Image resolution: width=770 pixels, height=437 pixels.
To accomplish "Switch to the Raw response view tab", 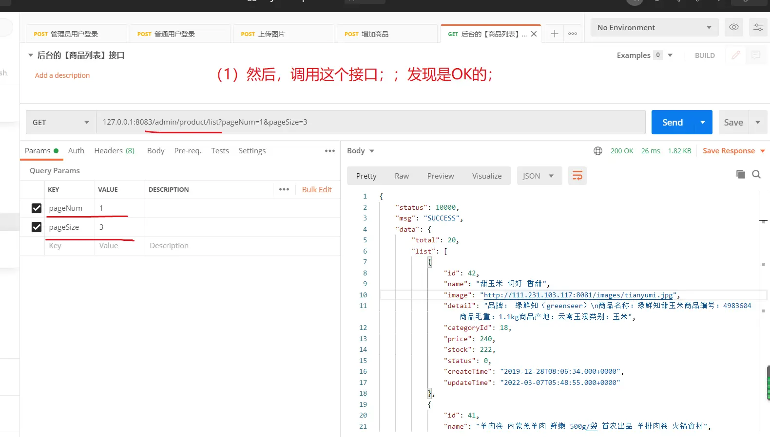I will click(402, 176).
